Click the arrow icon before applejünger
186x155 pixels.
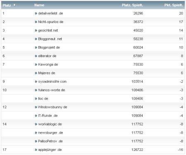(36, 150)
